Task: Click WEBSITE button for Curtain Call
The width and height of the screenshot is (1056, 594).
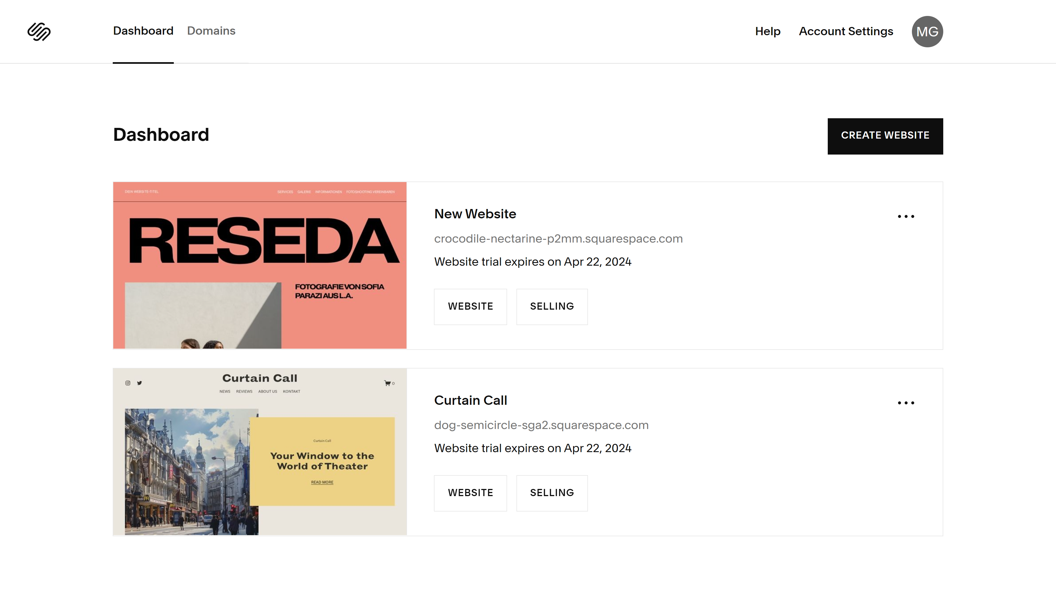Action: click(x=471, y=493)
